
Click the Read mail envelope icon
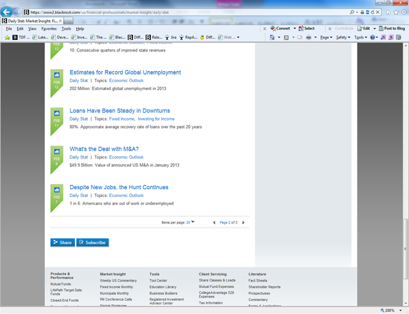(x=300, y=37)
